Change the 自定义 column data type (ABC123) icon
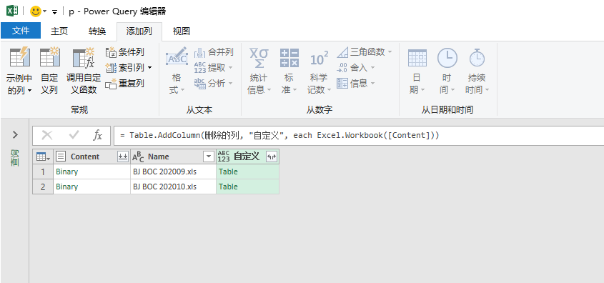604x283 pixels. [x=224, y=157]
